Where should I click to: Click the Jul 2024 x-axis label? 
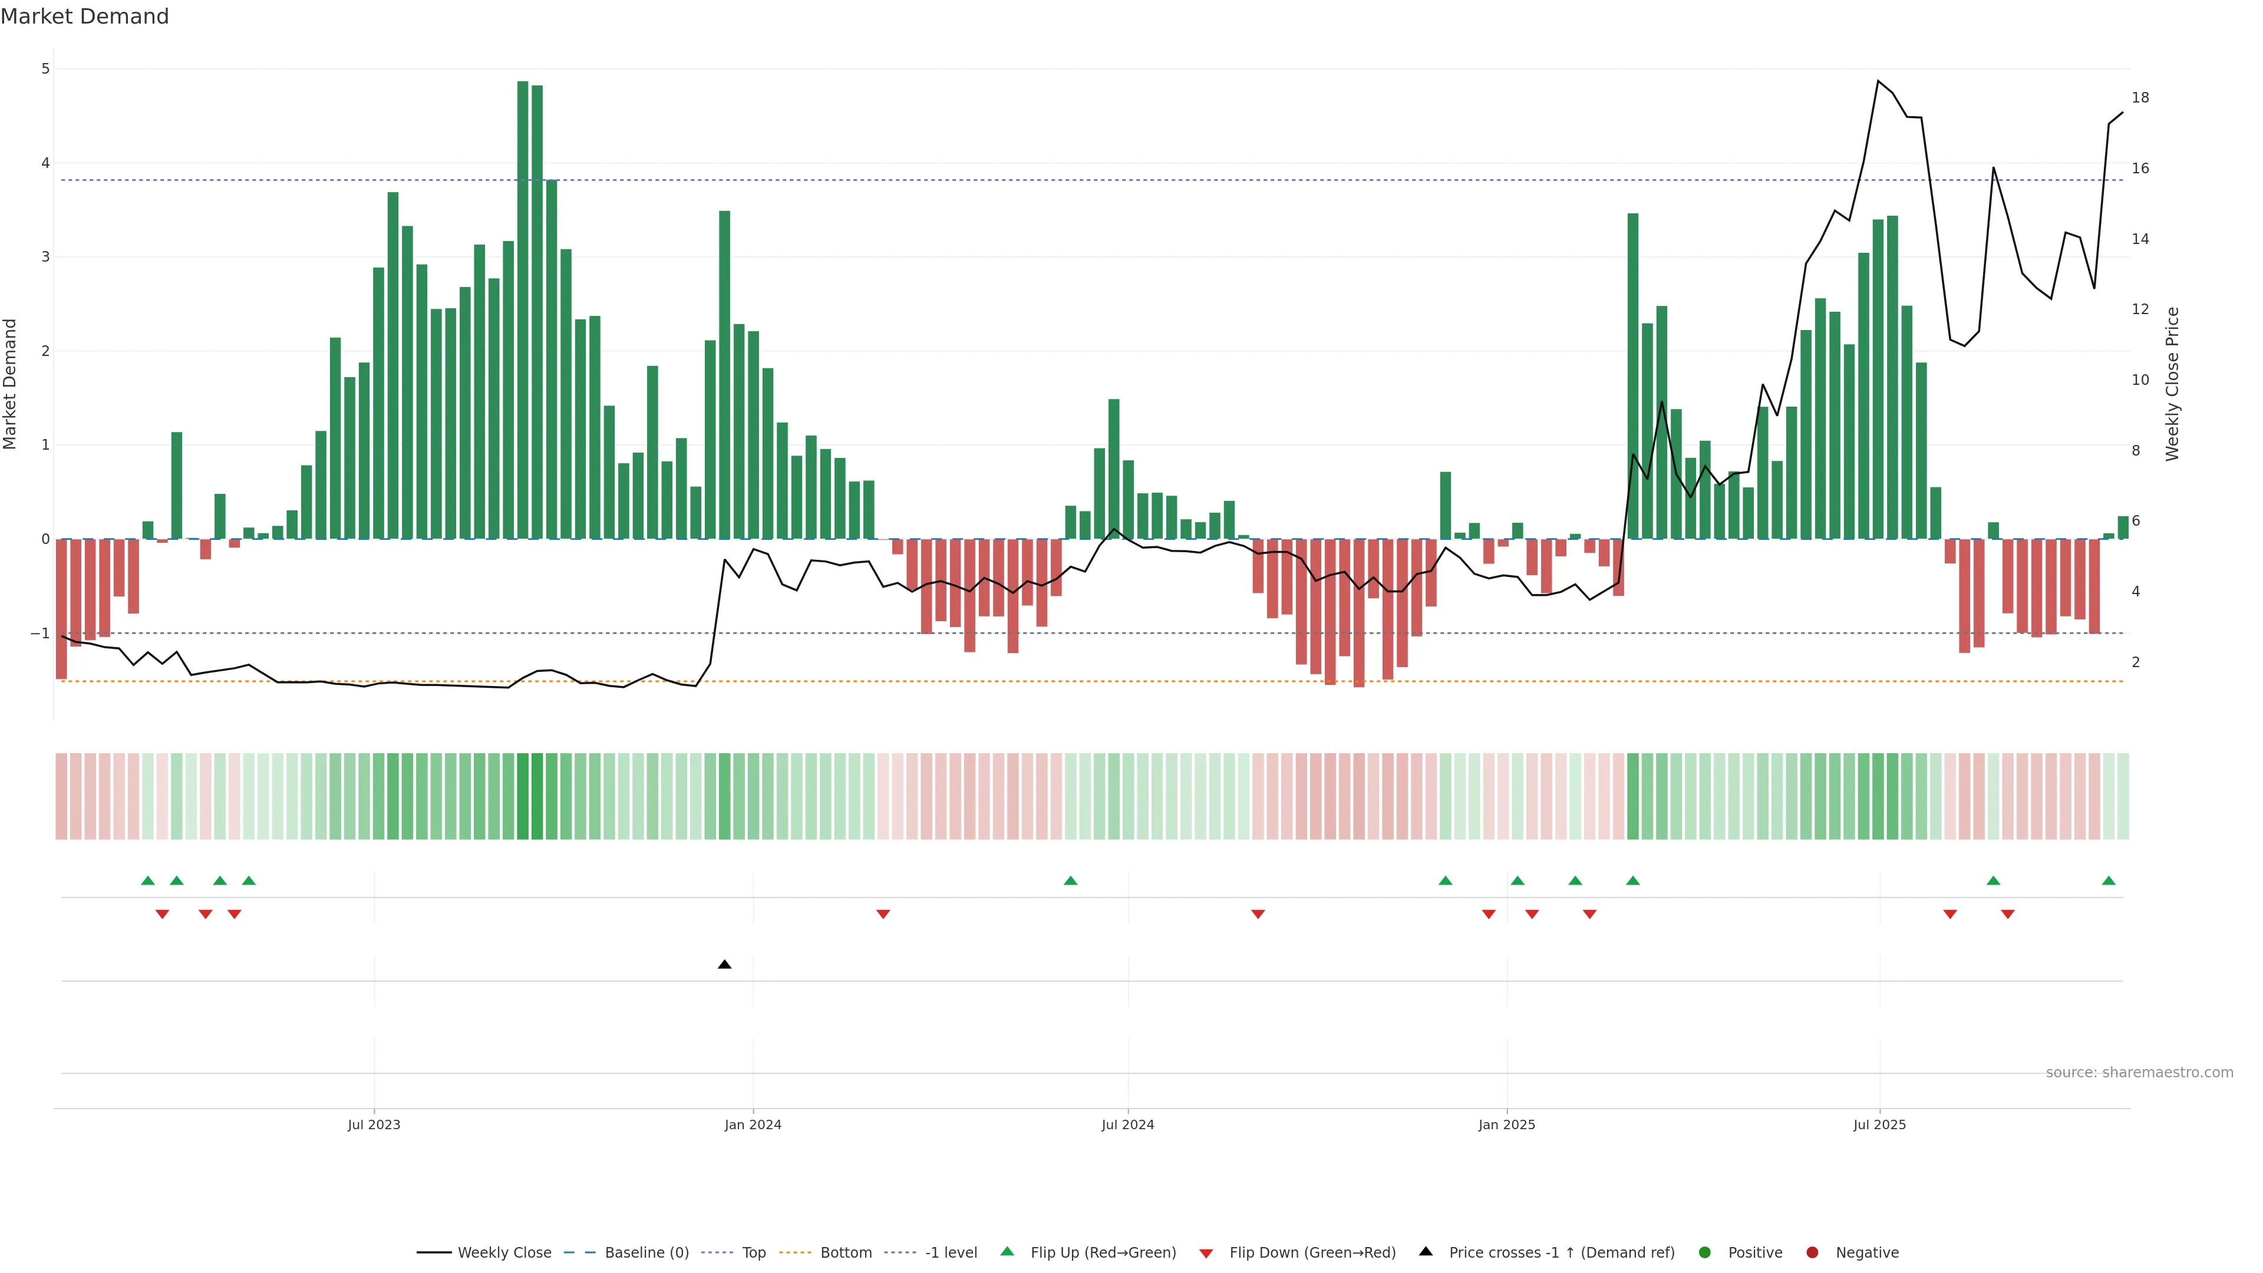1127,1124
